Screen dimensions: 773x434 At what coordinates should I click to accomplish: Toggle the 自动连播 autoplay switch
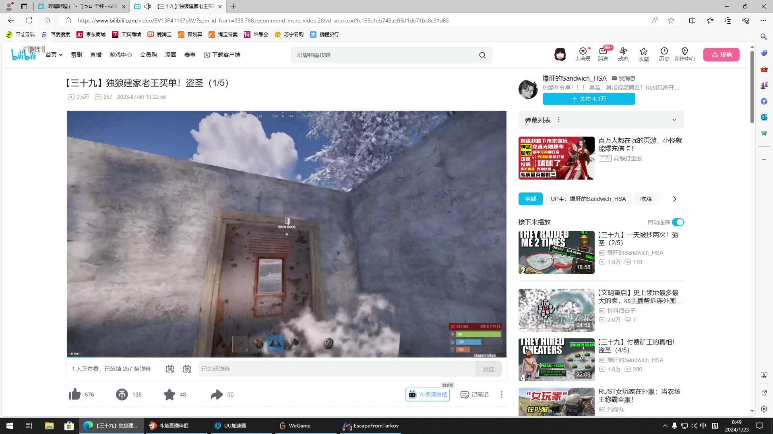[x=678, y=222]
